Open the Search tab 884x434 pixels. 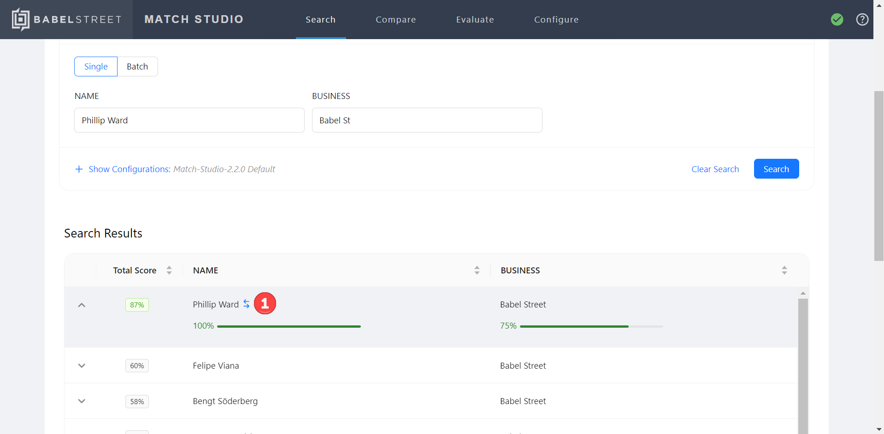pos(321,19)
